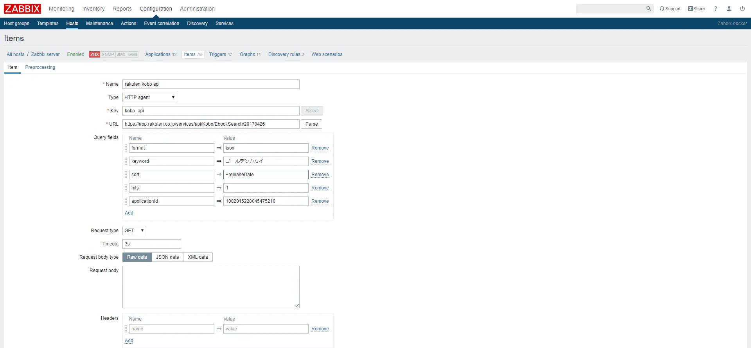Open the Inventory menu
The width and height of the screenshot is (751, 348).
click(x=93, y=9)
